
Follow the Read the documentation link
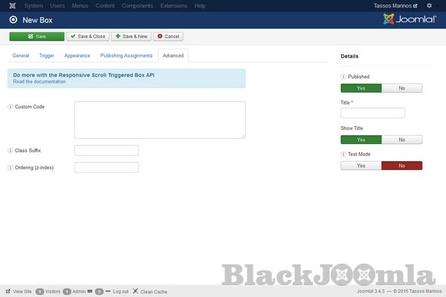pyautogui.click(x=39, y=82)
